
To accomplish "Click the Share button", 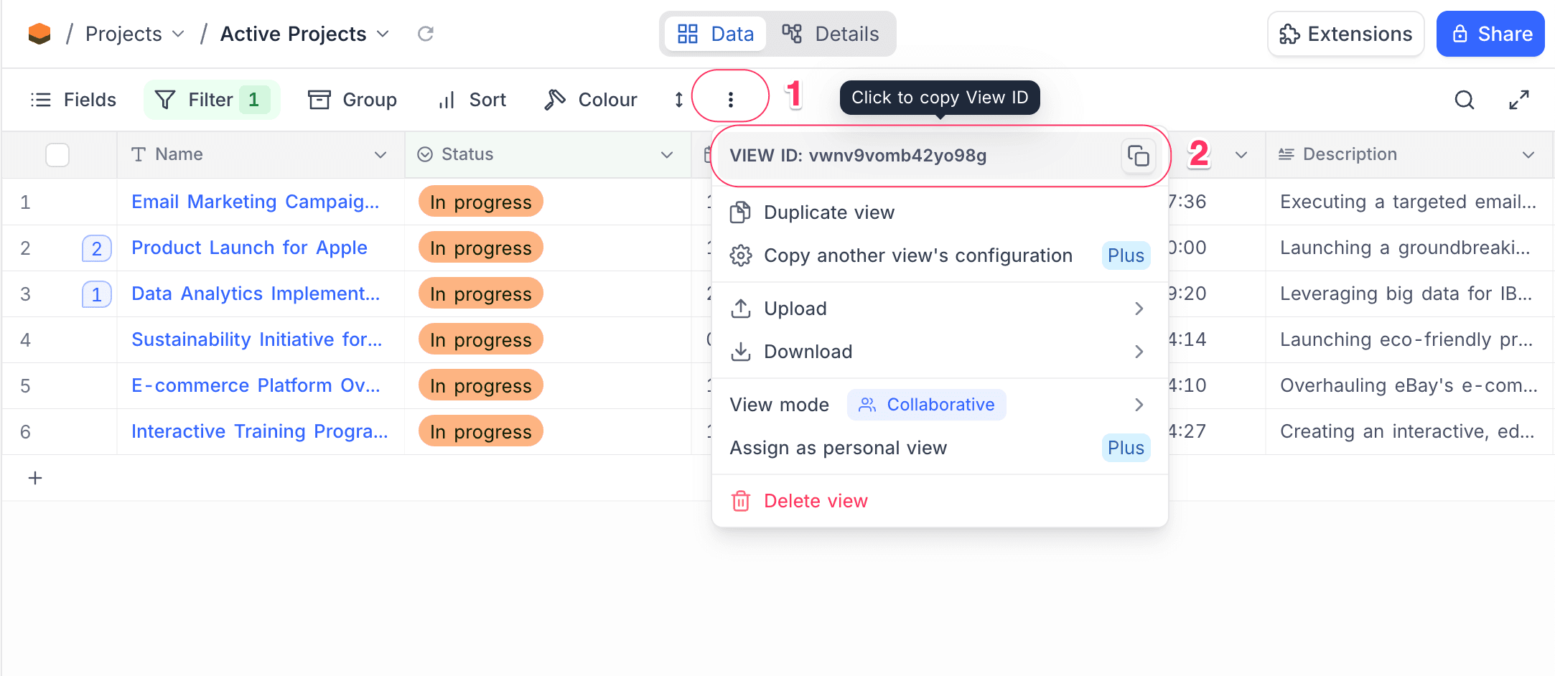I will click(x=1491, y=34).
